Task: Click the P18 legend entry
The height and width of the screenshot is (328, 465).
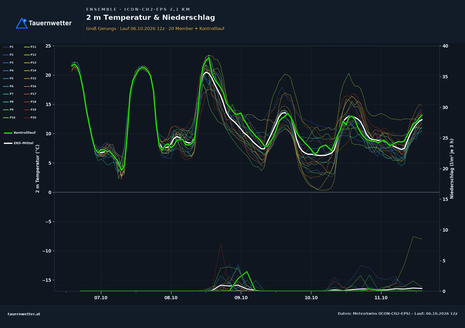Action: (x=30, y=102)
